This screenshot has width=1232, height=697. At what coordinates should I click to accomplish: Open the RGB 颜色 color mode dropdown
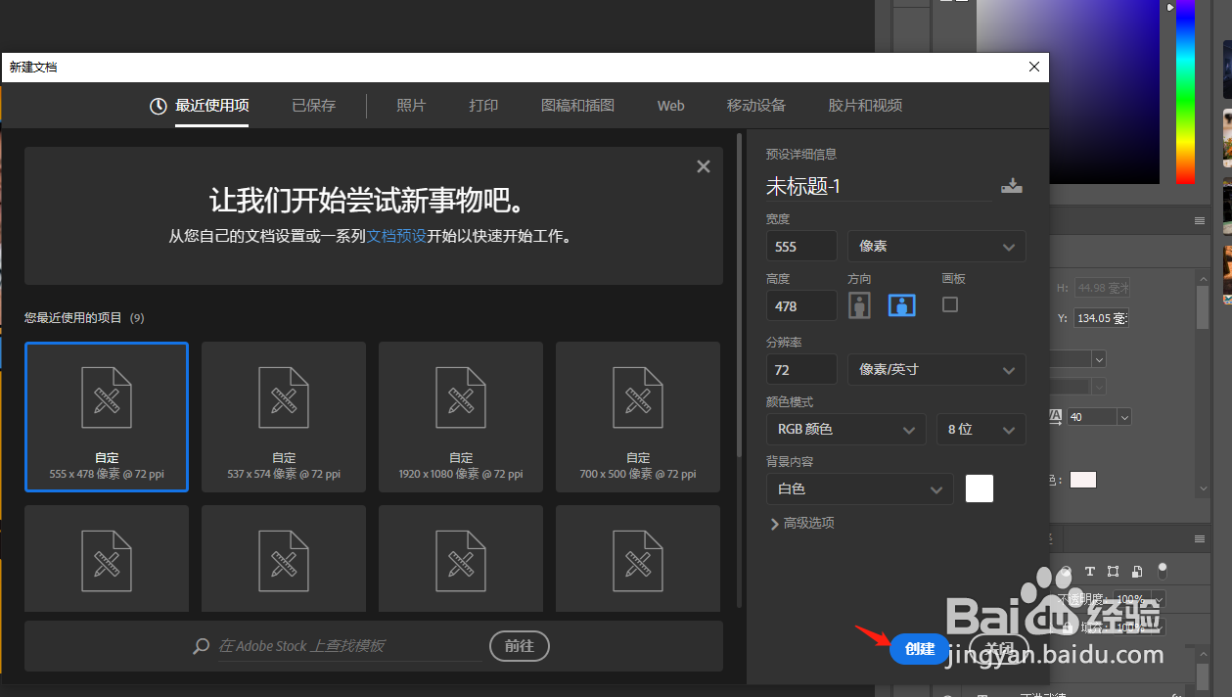coord(845,429)
